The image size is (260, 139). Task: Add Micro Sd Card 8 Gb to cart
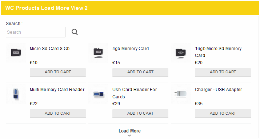[x=58, y=72]
